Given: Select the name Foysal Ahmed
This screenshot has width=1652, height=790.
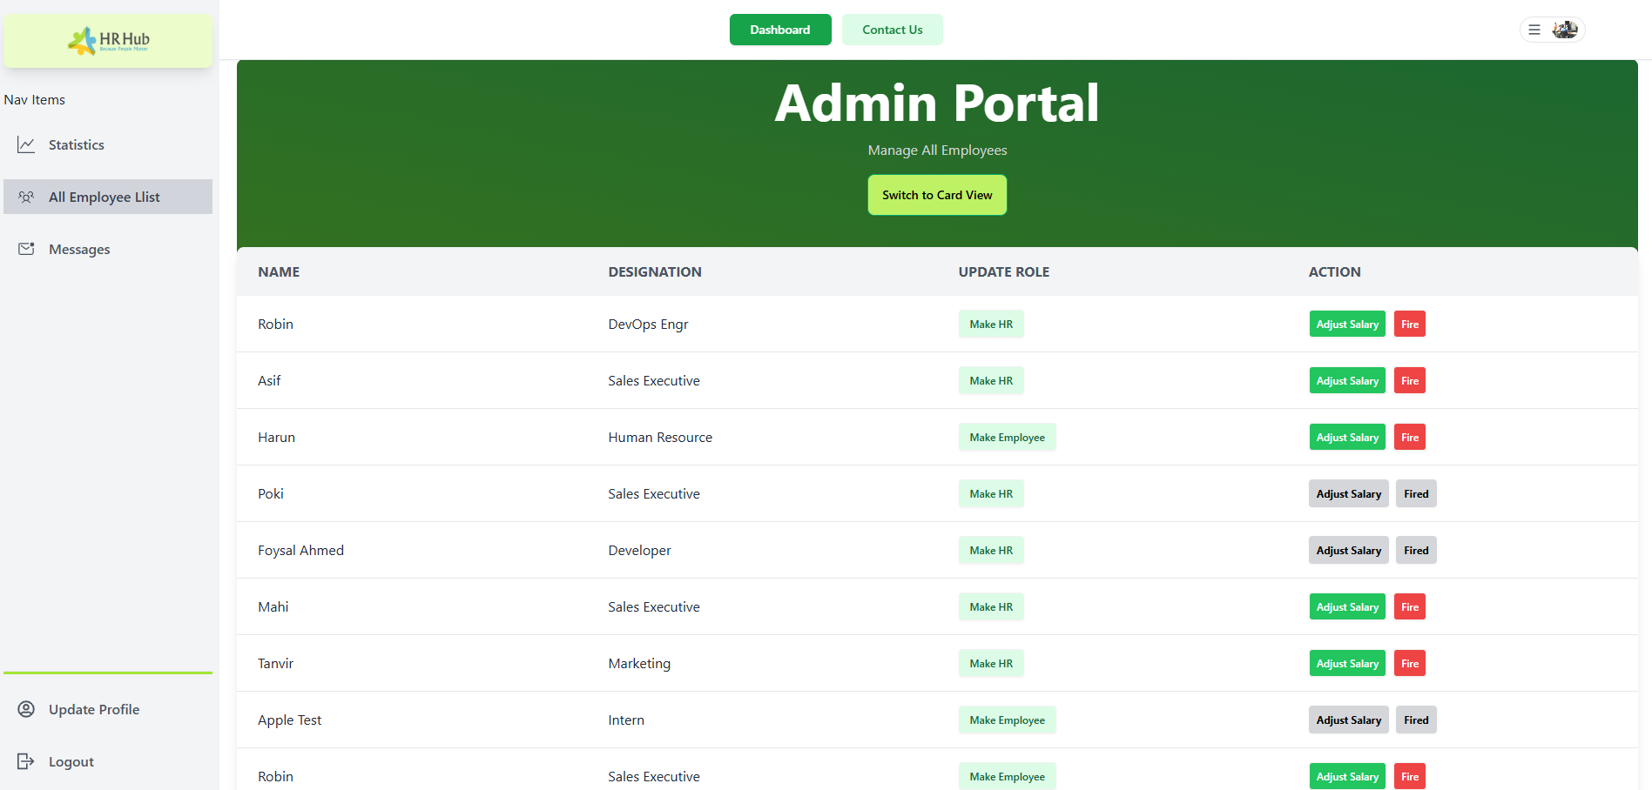Looking at the screenshot, I should pyautogui.click(x=300, y=550).
